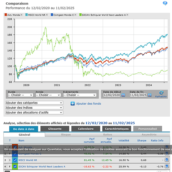
Task: Open the Comgest Monde C fund link
Action: pyautogui.click(x=30, y=154)
